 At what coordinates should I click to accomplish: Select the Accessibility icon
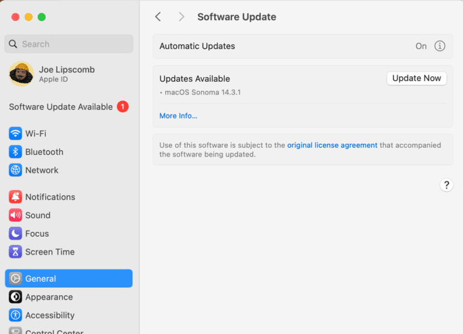click(x=15, y=315)
